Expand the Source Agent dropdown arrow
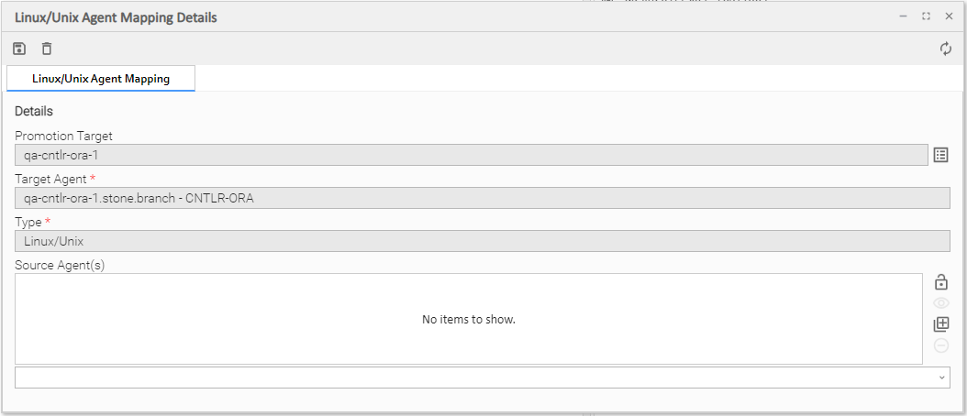The image size is (967, 416). click(941, 378)
